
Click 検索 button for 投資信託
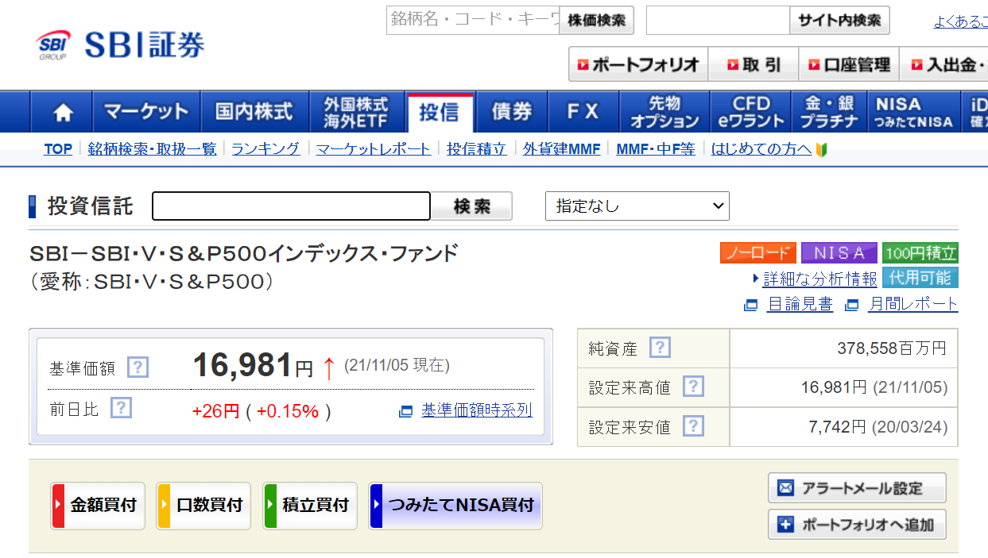tap(471, 206)
